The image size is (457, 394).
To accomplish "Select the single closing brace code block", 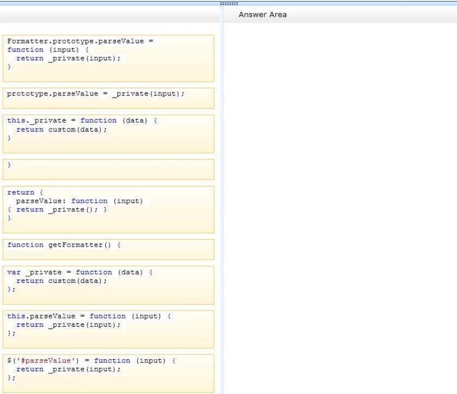I will coord(109,169).
